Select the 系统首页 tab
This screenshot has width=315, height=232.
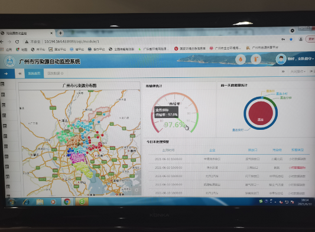pyautogui.click(x=34, y=73)
